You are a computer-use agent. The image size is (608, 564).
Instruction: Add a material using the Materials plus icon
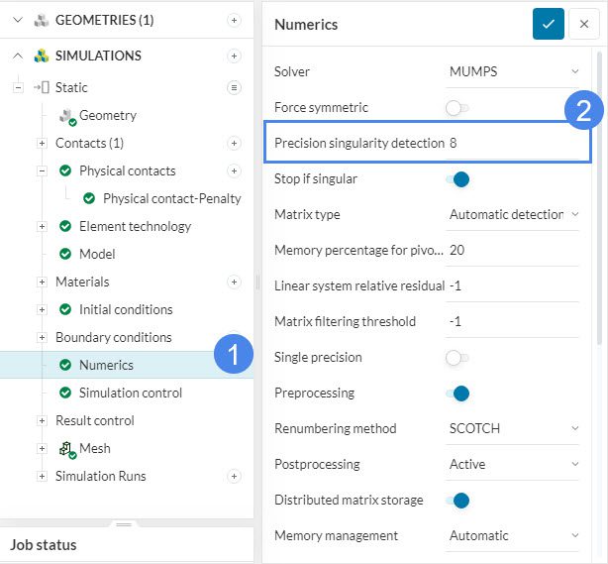pyautogui.click(x=234, y=282)
